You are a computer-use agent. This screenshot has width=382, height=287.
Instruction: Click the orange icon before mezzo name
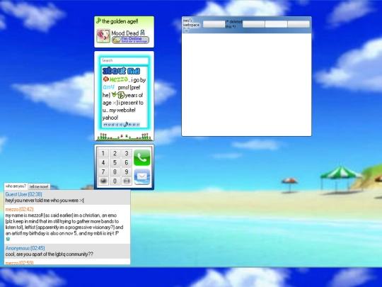click(105, 79)
